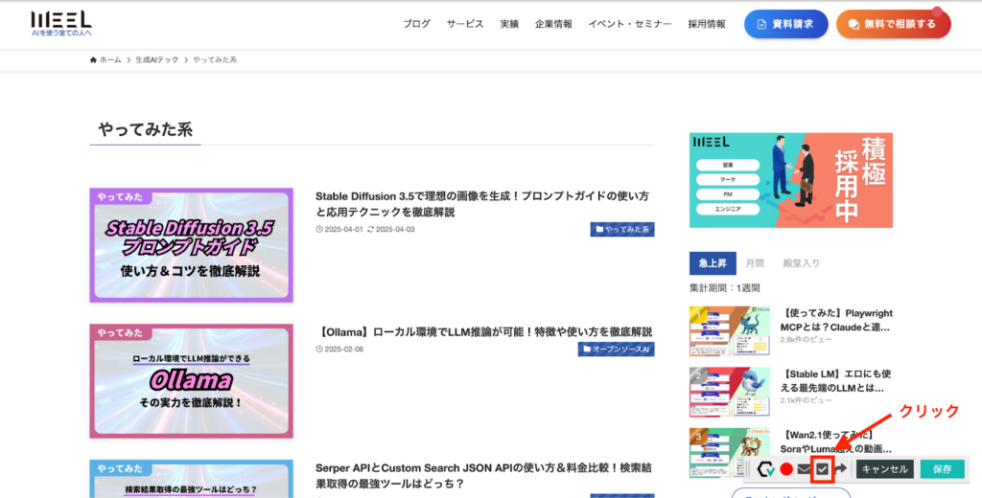982x498 pixels.
Task: Open the Stable Diffusion 3.5 article title link
Action: tap(482, 204)
